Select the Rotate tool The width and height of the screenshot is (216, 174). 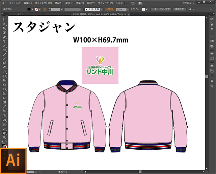pos(4,72)
